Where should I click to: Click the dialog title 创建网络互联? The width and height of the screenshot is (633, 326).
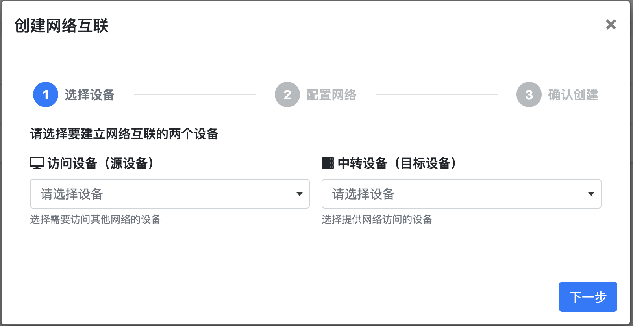(x=61, y=26)
